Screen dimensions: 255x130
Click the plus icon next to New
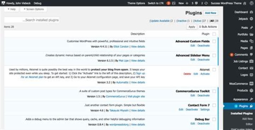pos(187,3)
